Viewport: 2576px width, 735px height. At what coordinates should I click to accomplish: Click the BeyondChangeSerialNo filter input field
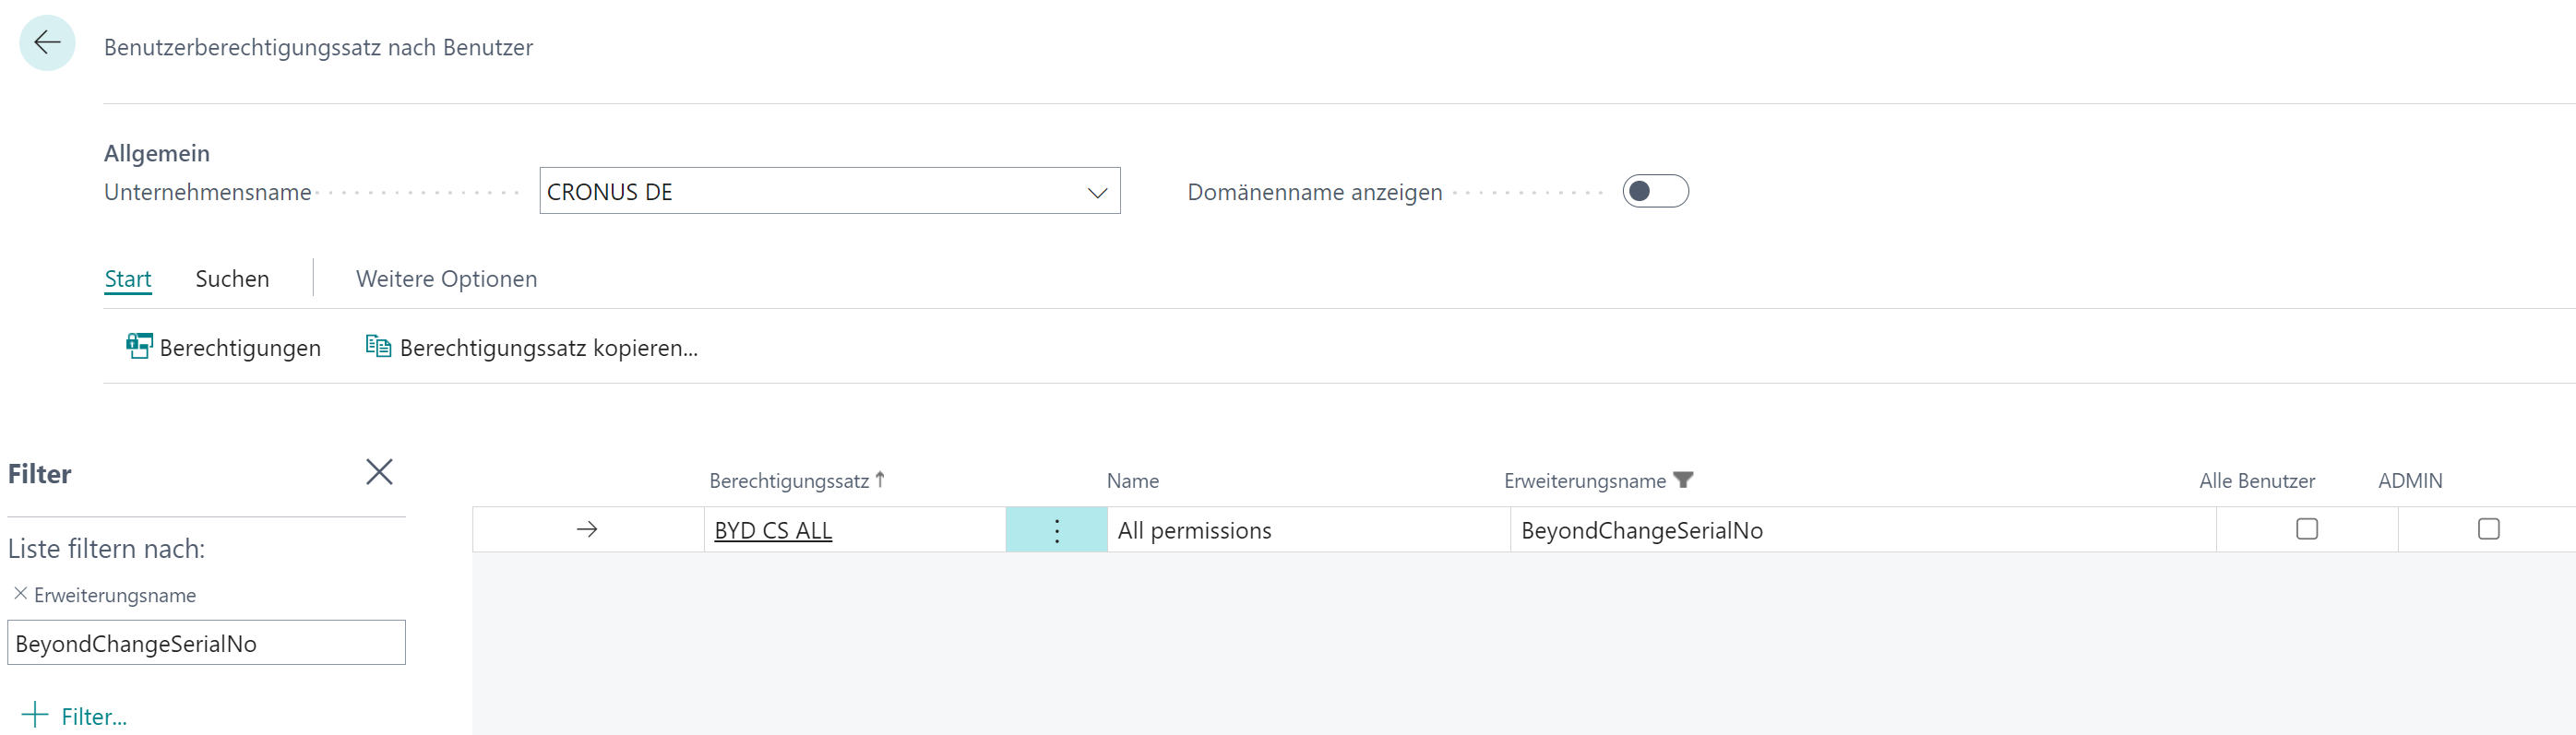(x=206, y=643)
